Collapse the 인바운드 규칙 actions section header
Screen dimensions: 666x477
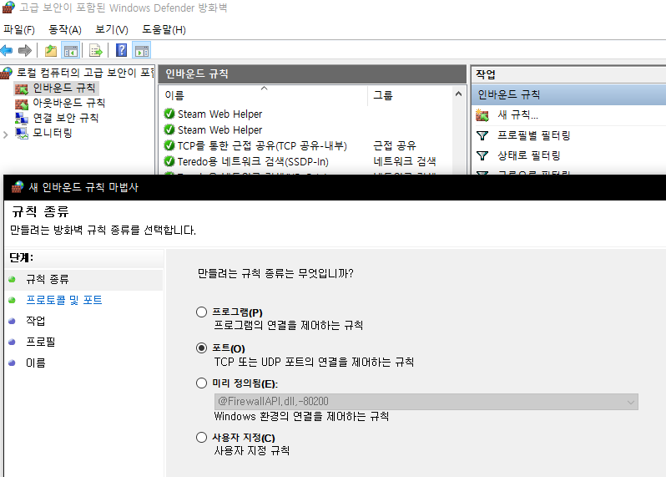tap(568, 94)
